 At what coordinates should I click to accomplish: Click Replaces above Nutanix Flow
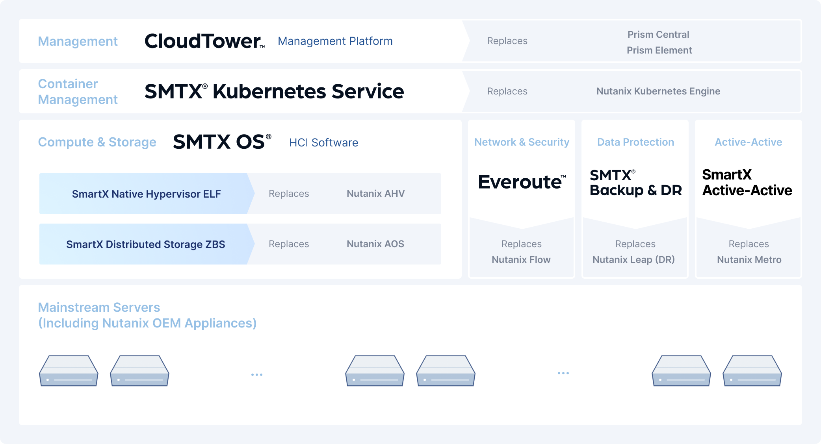click(x=521, y=244)
